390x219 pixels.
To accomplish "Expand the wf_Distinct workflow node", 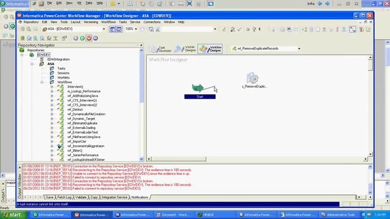I will tap(52, 109).
